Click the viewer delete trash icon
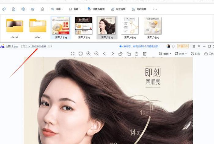This screenshot has width=214, height=144. pos(145,54)
